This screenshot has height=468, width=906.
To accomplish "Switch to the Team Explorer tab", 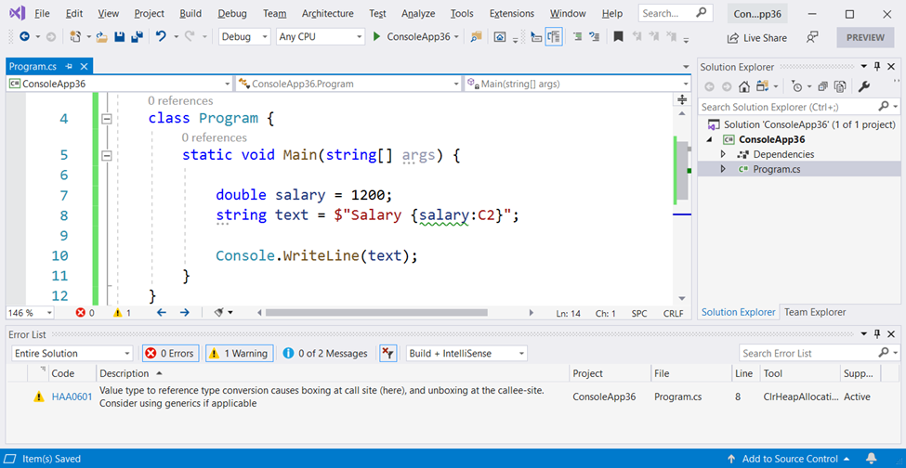I will tap(815, 312).
